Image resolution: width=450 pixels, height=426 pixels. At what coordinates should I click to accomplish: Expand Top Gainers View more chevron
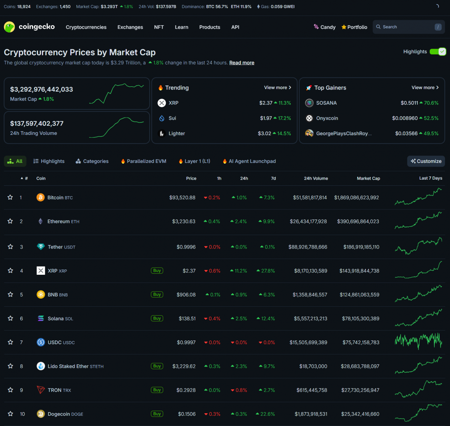[437, 88]
